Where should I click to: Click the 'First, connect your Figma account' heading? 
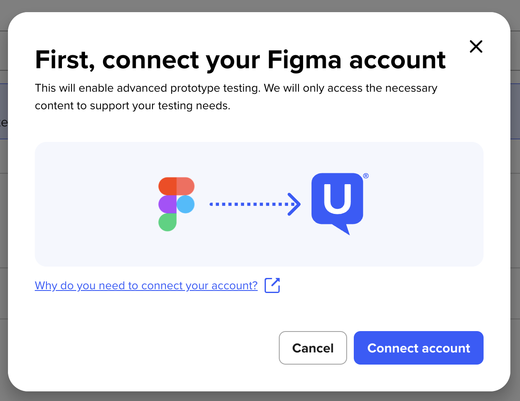[x=240, y=60]
